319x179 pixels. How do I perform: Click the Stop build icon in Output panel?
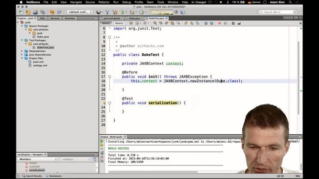(x=102, y=157)
